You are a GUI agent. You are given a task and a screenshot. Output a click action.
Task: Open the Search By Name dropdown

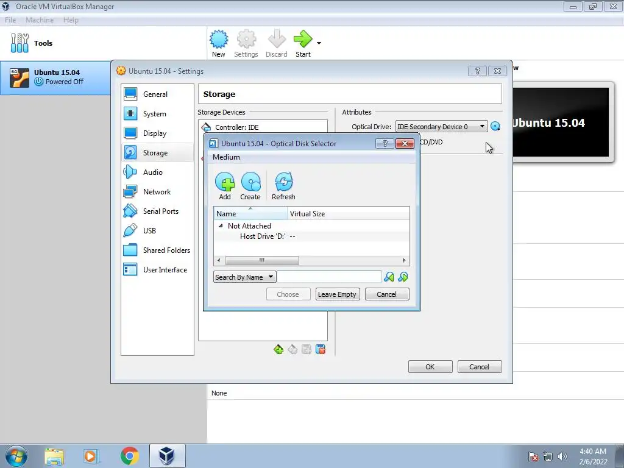[245, 277]
